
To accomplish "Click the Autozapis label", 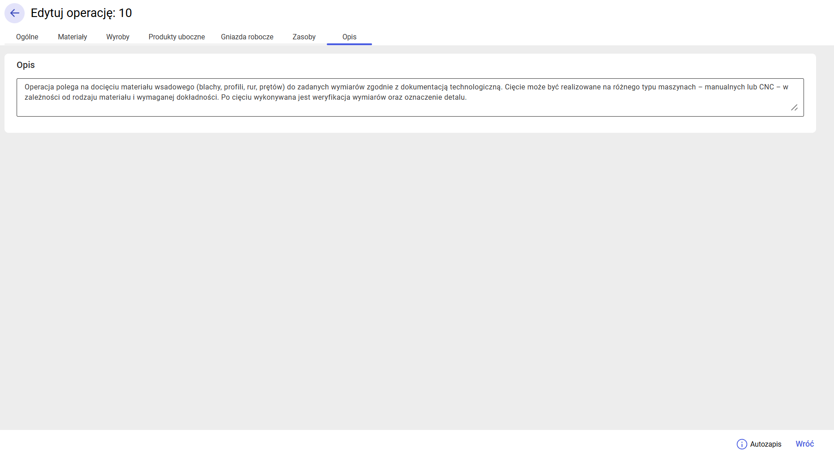I will (766, 444).
